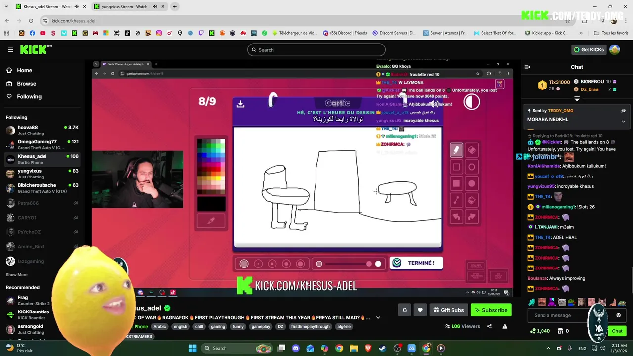Open the user profile avatar menu

click(615, 50)
